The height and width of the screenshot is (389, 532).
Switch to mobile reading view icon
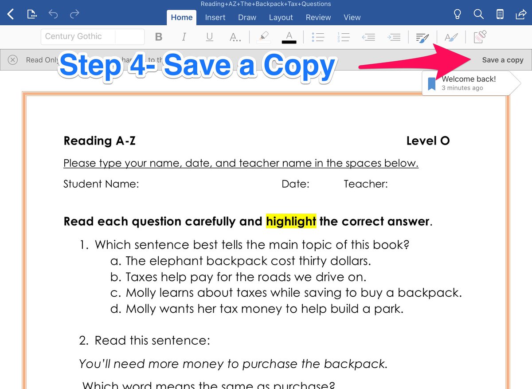(x=500, y=15)
